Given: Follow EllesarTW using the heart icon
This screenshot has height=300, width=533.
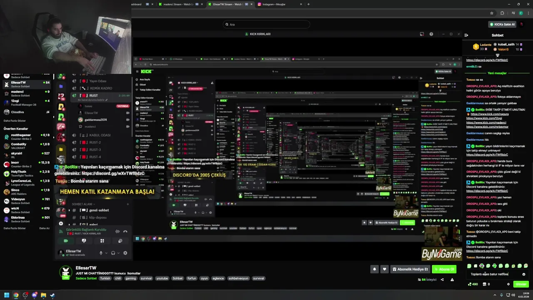Looking at the screenshot, I should click(x=384, y=269).
